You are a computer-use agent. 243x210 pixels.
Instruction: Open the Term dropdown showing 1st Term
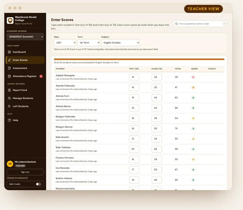pos(89,43)
